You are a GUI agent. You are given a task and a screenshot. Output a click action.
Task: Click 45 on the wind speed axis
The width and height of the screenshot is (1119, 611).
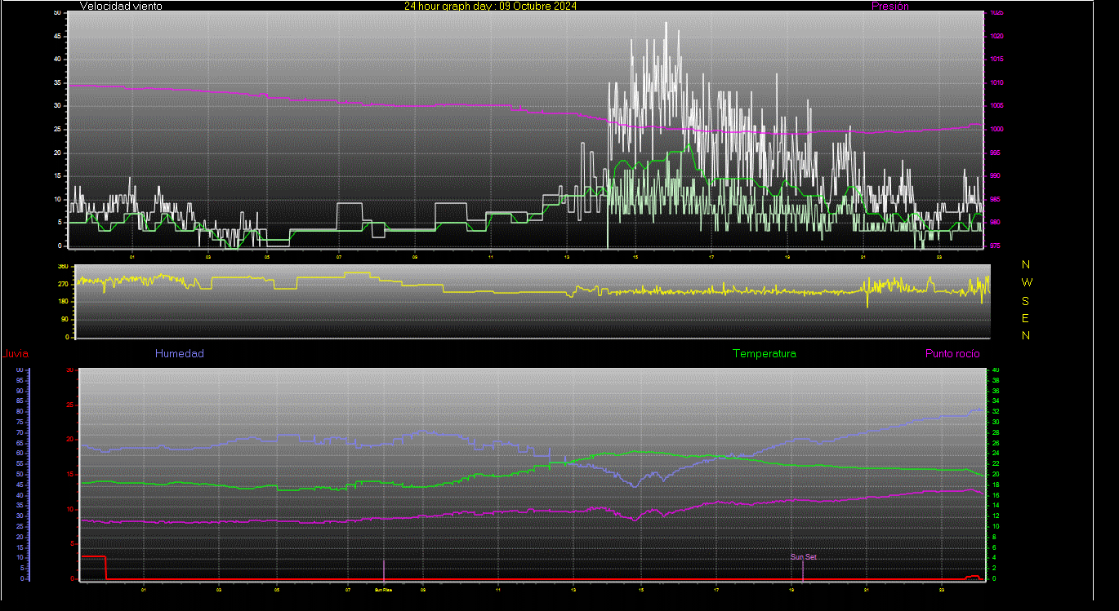pyautogui.click(x=56, y=36)
